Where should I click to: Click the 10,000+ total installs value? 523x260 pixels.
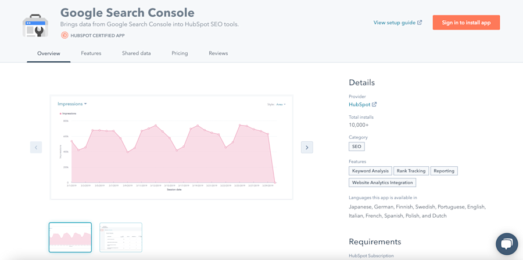[x=359, y=125]
